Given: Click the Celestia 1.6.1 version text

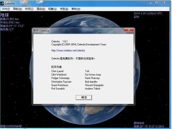Looking at the screenshot, I should coord(60,41).
